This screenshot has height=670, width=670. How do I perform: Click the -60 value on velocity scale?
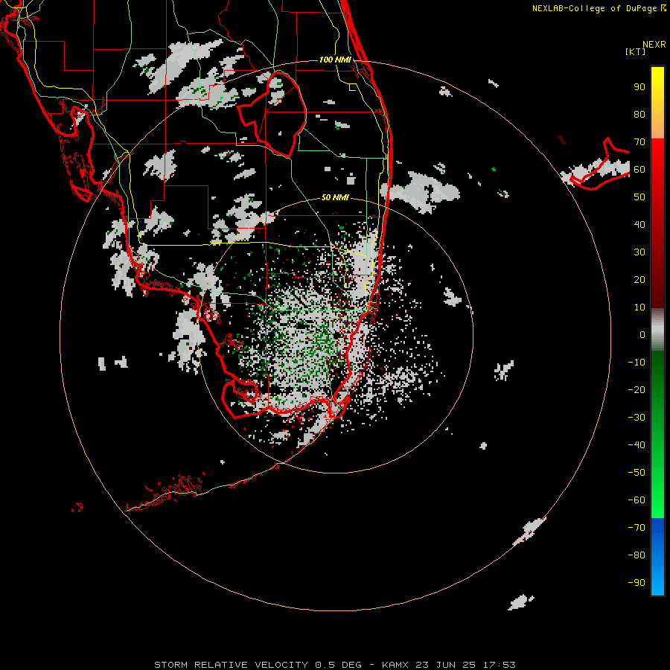coord(636,500)
